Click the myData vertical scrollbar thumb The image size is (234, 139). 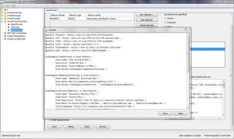pos(188,54)
